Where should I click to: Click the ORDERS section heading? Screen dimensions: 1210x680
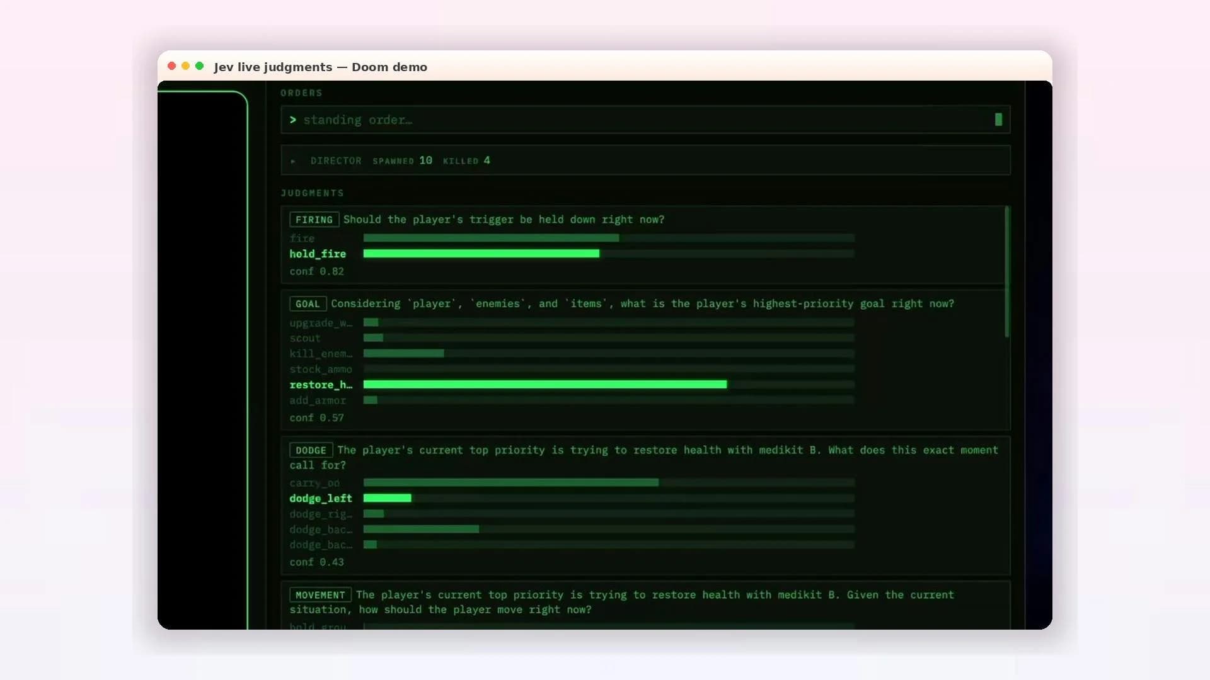(x=301, y=93)
